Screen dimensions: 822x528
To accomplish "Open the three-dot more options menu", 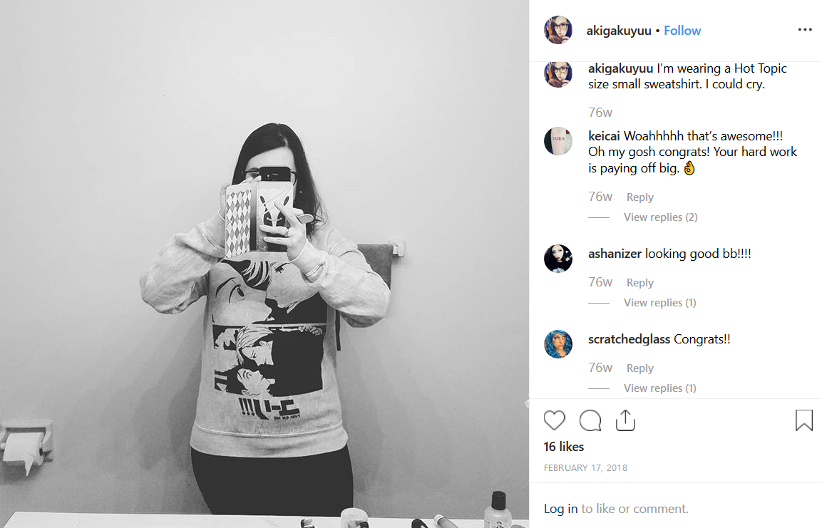I will tap(805, 30).
